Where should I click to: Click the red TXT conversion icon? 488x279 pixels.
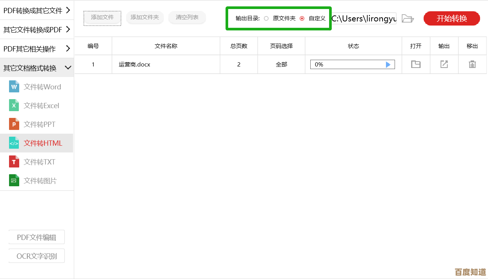pyautogui.click(x=14, y=162)
